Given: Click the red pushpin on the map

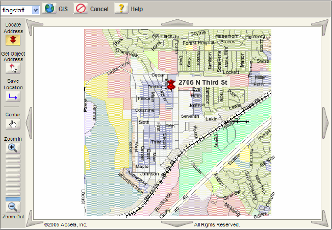Looking at the screenshot, I should click(x=171, y=84).
